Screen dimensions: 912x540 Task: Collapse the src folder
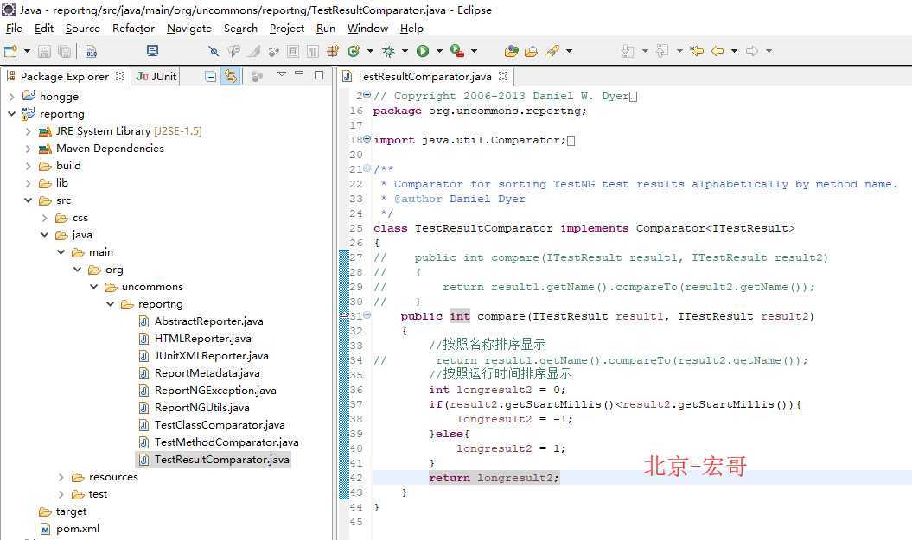pos(28,200)
